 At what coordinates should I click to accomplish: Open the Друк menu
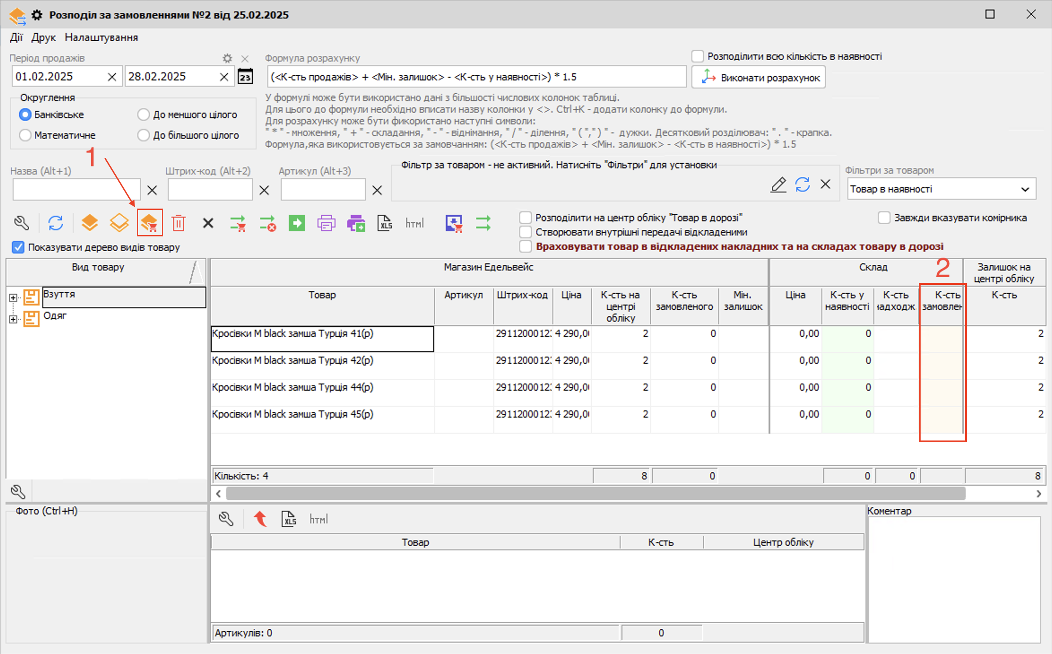[x=43, y=38]
